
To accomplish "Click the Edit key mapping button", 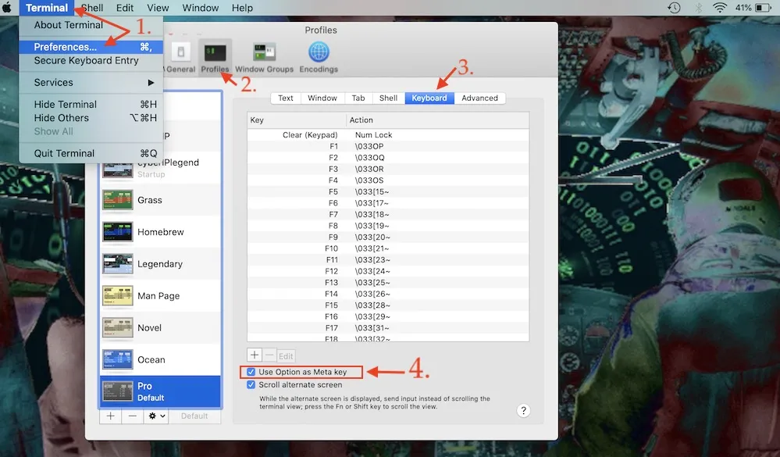I will point(286,355).
